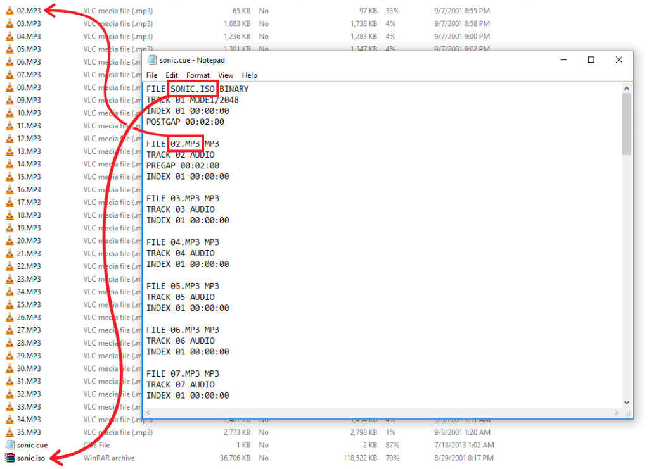The width and height of the screenshot is (649, 469).
Task: Click the 'FILE SONIC.ISO BINARY' line in Notepad
Action: click(x=198, y=89)
